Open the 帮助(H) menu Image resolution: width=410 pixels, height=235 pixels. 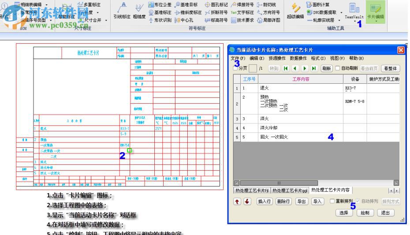pos(356,58)
